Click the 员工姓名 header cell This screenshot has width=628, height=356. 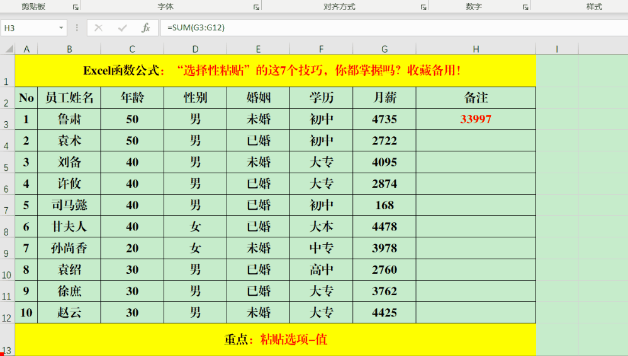69,98
